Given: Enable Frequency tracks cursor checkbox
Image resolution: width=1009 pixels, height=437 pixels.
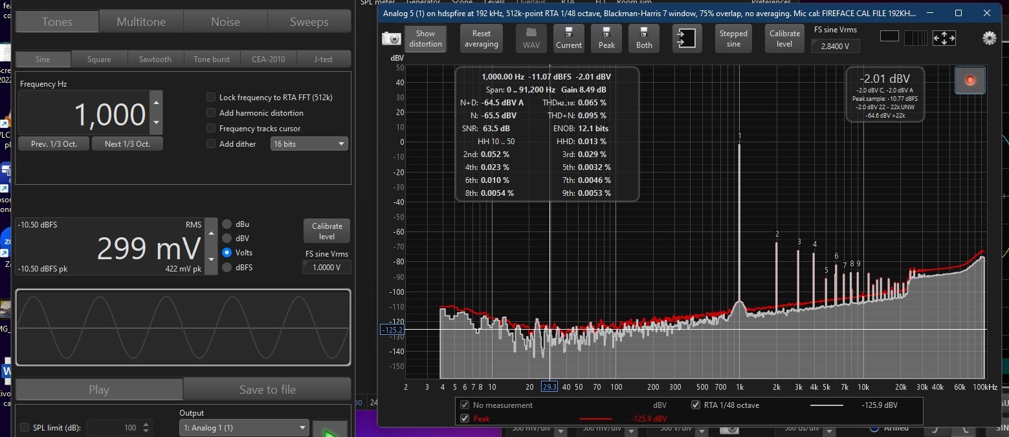Looking at the screenshot, I should coord(211,128).
